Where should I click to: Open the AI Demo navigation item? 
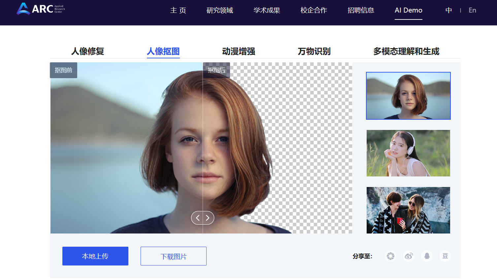pos(409,10)
